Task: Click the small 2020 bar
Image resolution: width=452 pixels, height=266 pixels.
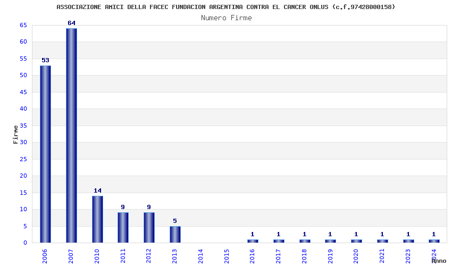Action: click(x=356, y=241)
